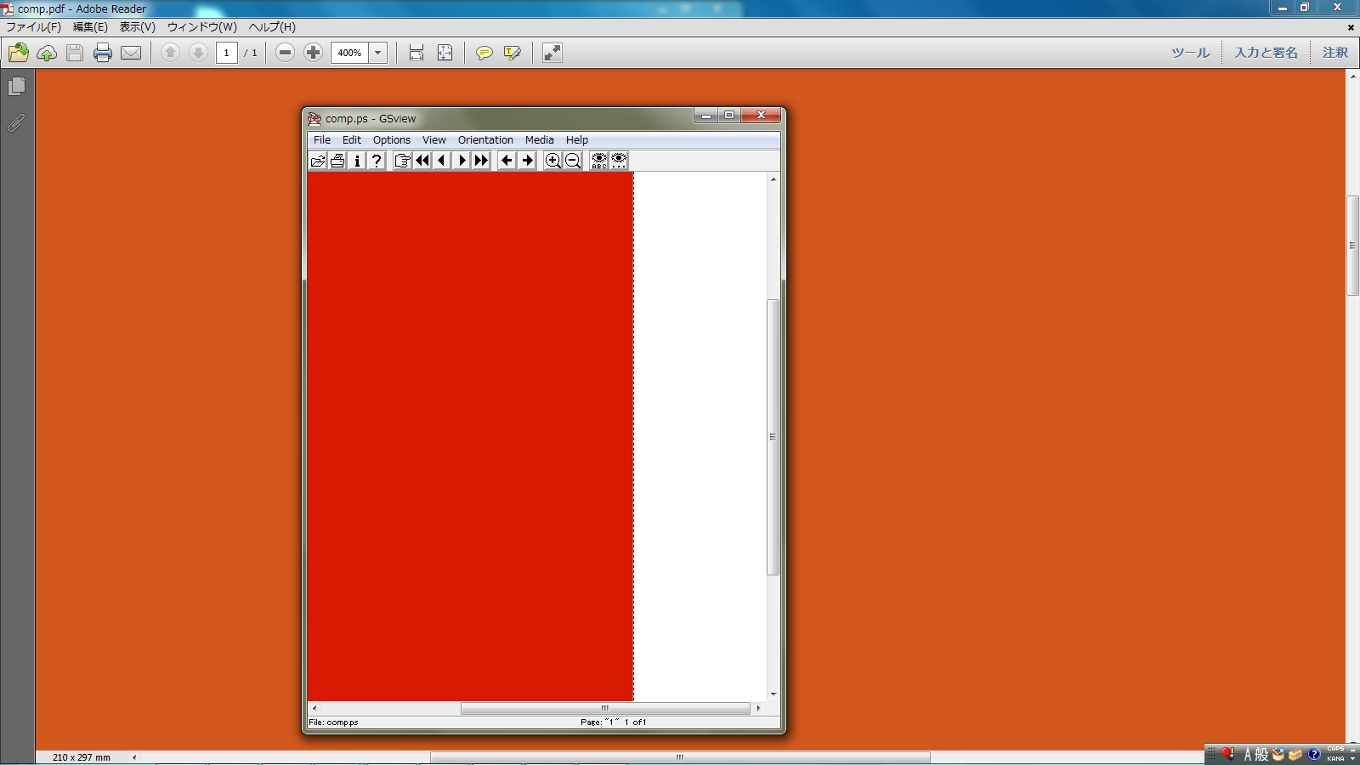Click GSview magnifier zoom out icon

[573, 161]
